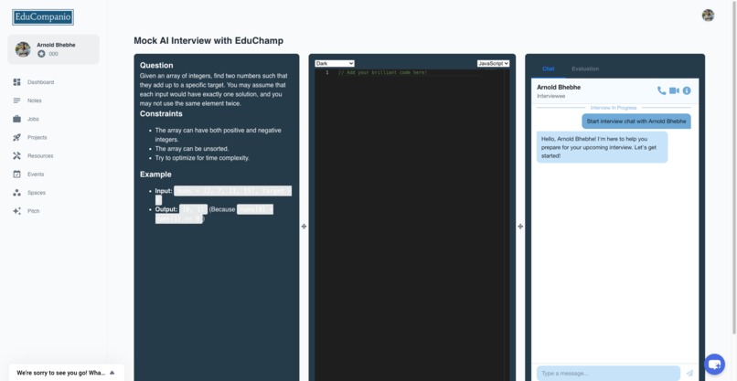This screenshot has height=381, width=737.
Task: Click the resize handle between question and editor
Action: [x=304, y=227]
